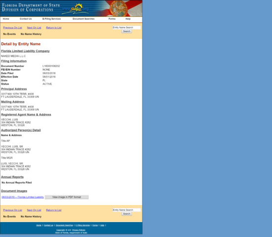
Task: Focus the lower Entity Name Search field
Action: [127, 210]
